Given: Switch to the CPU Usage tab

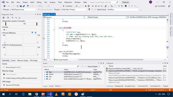Looking at the screenshot, I should click(x=34, y=60).
